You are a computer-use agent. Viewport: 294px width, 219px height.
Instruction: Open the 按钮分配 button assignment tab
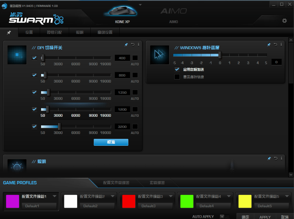pyautogui.click(x=54, y=32)
